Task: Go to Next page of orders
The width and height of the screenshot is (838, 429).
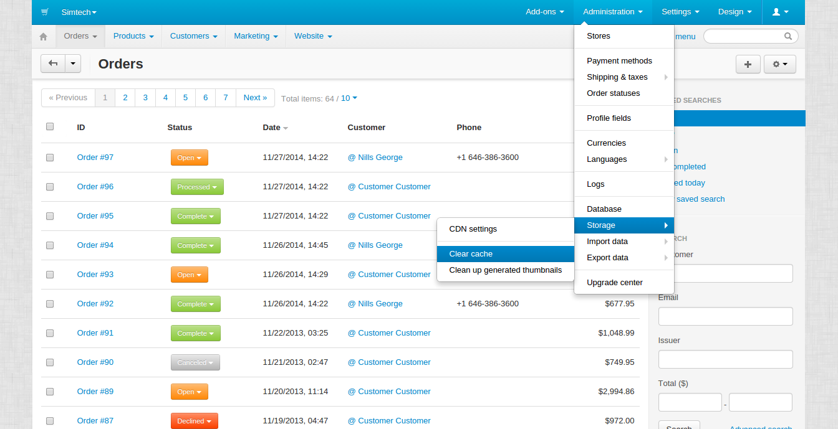Action: pyautogui.click(x=254, y=98)
